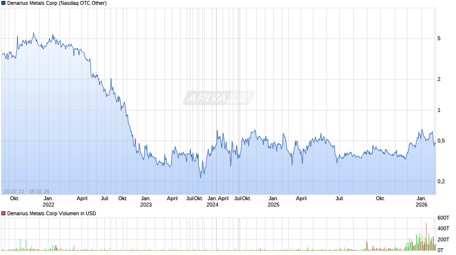456x255 pixels.
Task: Click the 'Jan. 2022' time axis label
Action: pos(49,202)
